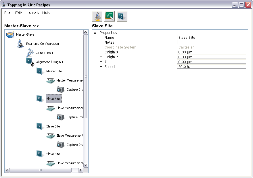The height and width of the screenshot is (178, 253).
Task: Click the tree scroll down arrow
Action: tap(86, 165)
